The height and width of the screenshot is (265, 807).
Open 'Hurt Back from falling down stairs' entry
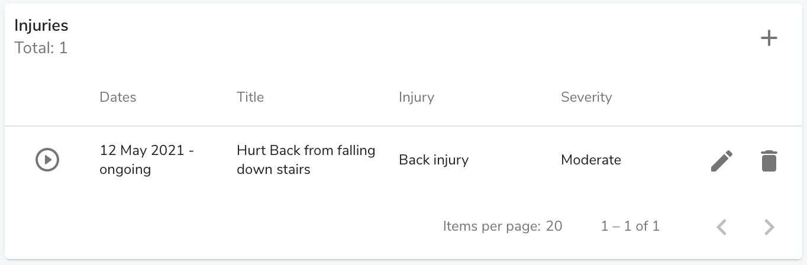point(306,160)
